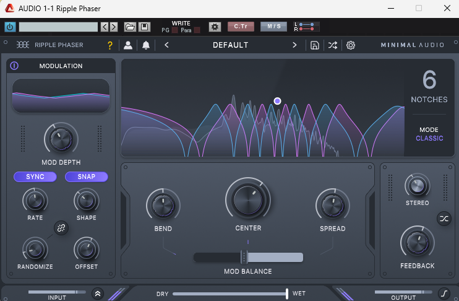Select previous preset with left chevron
The height and width of the screenshot is (301, 459).
(x=166, y=45)
